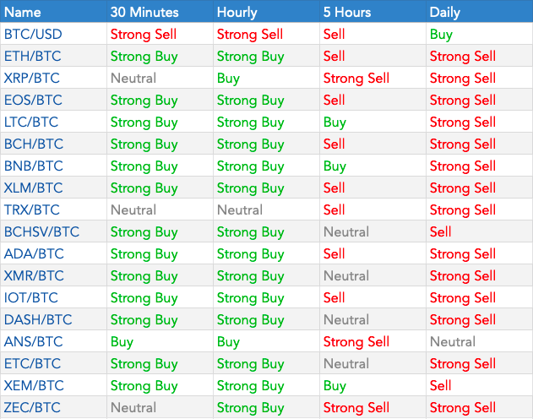This screenshot has height=419, width=533.
Task: Open the EOS/BTC pair
Action: tap(33, 101)
